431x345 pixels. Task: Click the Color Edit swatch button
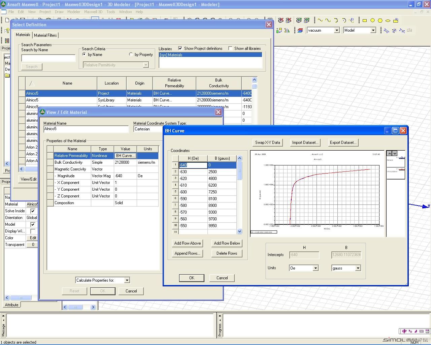(x=33, y=238)
